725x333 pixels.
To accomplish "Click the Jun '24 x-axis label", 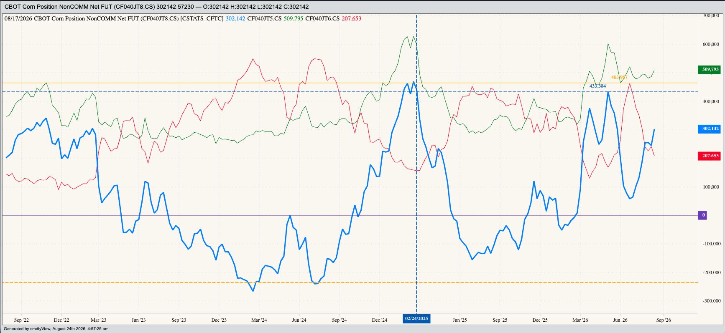I will 299,320.
